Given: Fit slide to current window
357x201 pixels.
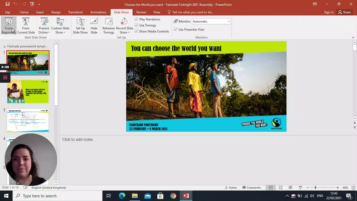Looking at the screenshot, I should click(x=353, y=188).
